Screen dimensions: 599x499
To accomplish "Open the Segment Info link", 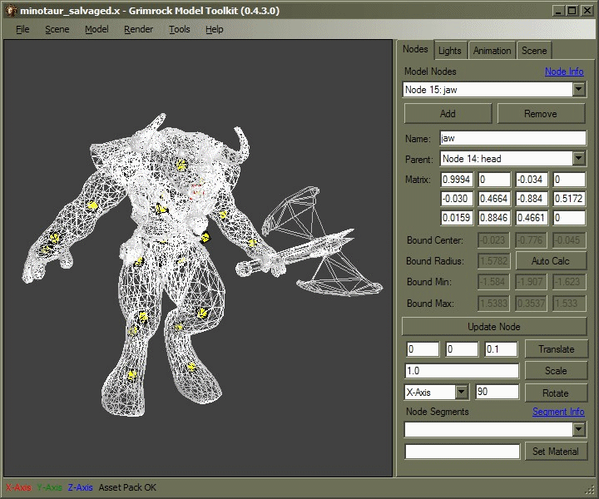I will pyautogui.click(x=558, y=412).
